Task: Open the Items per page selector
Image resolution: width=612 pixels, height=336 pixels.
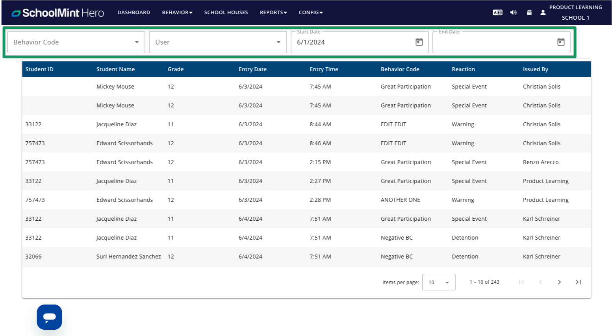Action: point(439,282)
